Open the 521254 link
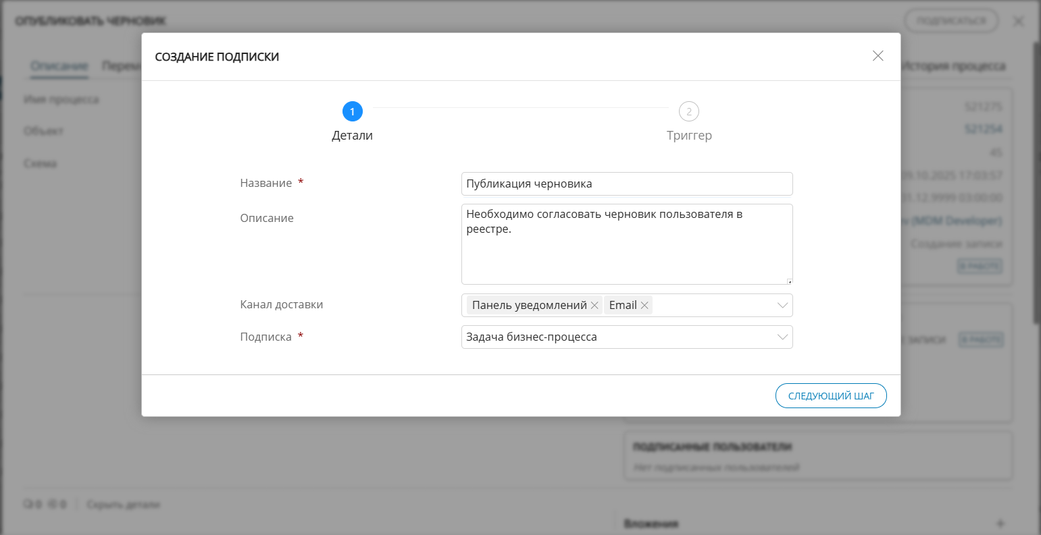 click(x=983, y=129)
